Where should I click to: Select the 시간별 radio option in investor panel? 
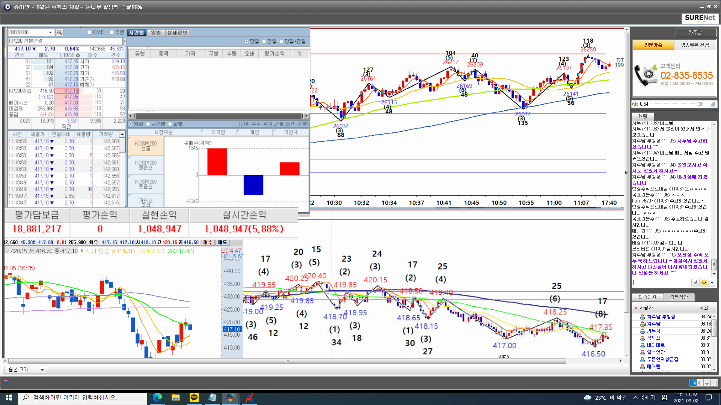[x=148, y=124]
